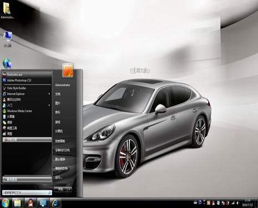The width and height of the screenshot is (258, 208).
Task: Launch 腾讯QQ2009 from Start menu
Action: (x=27, y=99)
